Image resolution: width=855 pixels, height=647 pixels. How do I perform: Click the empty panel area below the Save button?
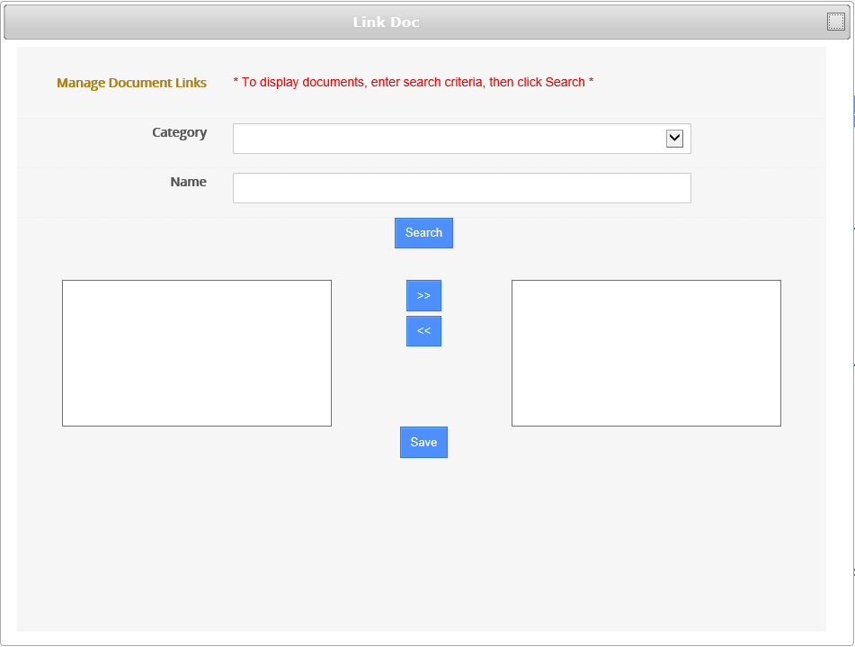click(x=423, y=540)
